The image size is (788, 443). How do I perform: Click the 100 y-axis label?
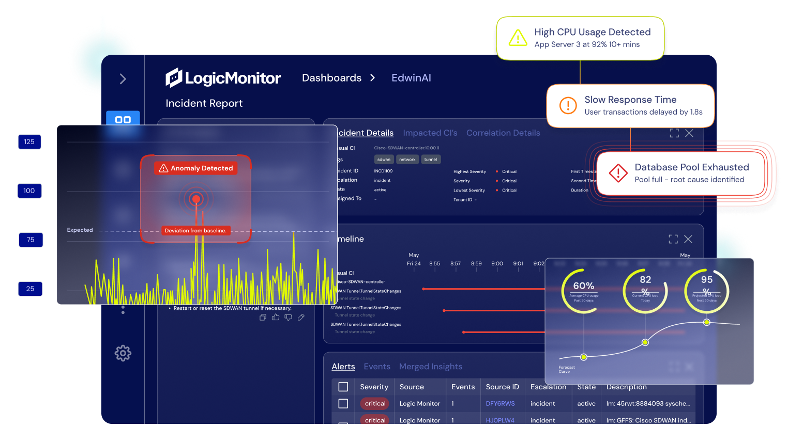click(29, 191)
